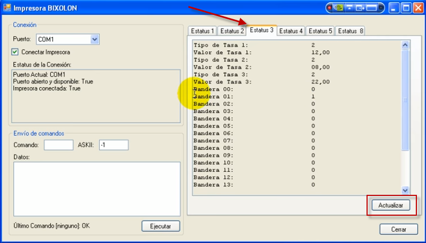
Task: Click the Ejecutar button
Action: coord(161,226)
